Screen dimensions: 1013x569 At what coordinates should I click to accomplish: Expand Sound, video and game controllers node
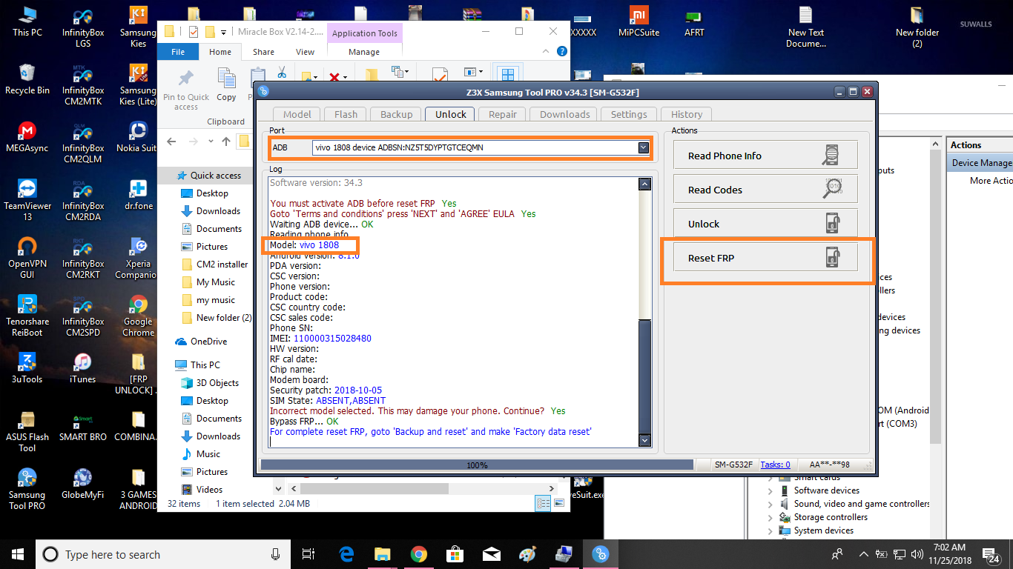(x=771, y=504)
